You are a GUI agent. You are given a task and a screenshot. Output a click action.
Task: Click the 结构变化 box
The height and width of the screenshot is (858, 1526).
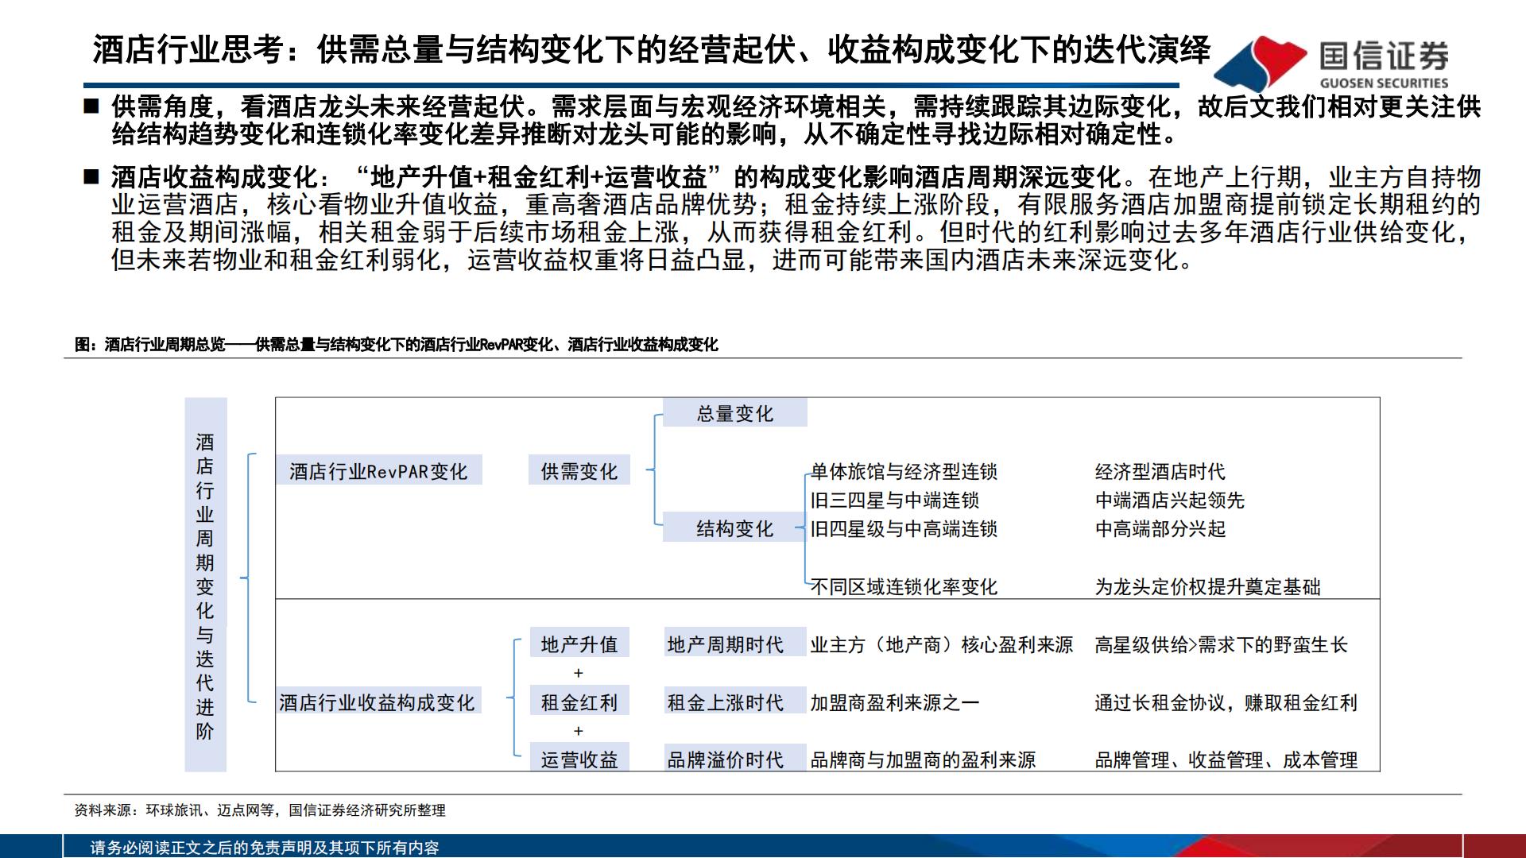coord(735,528)
